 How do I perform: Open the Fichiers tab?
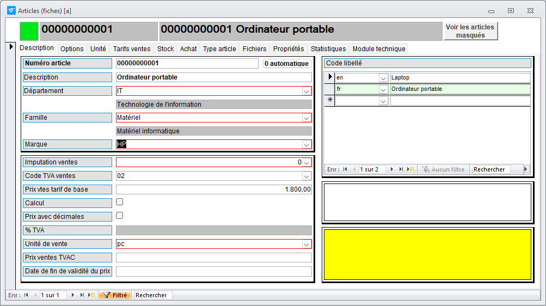point(255,49)
